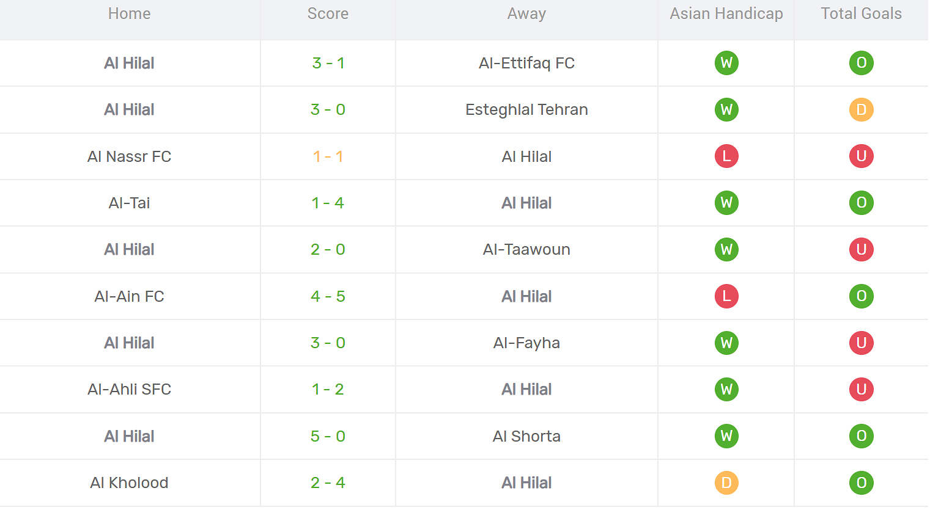Click the green O badge in Al Shorta row
The image size is (930, 510).
(x=861, y=436)
